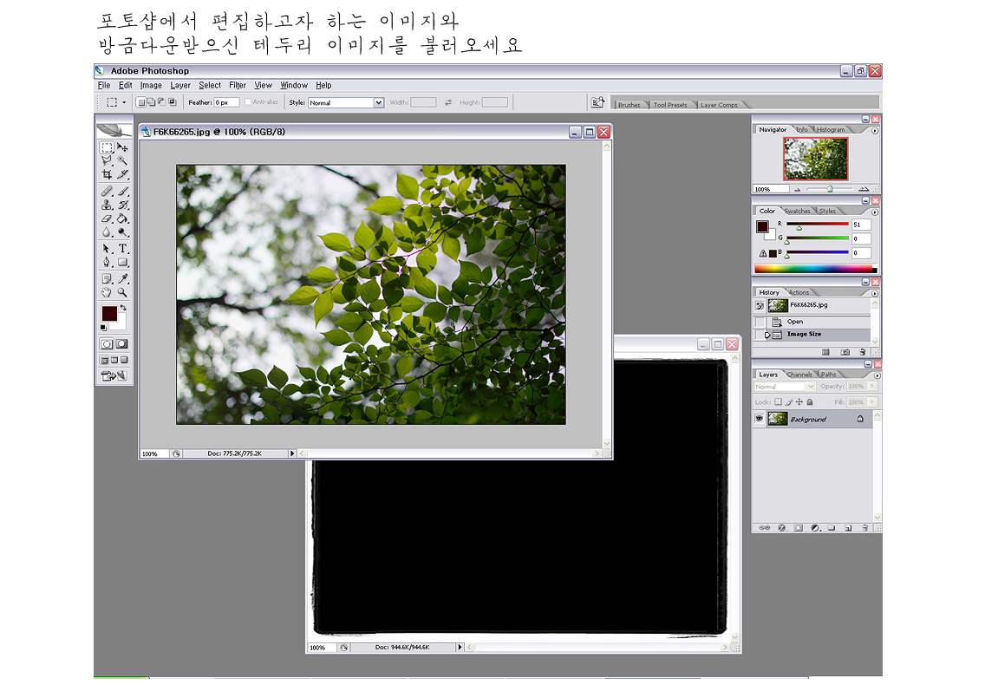Open the layer blend mode dropdown
The width and height of the screenshot is (985, 691).
pos(785,387)
